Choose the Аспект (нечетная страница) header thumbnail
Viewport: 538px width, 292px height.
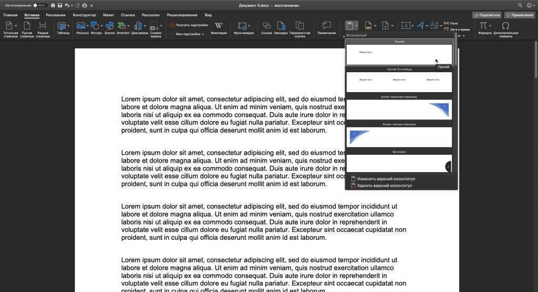click(x=399, y=109)
